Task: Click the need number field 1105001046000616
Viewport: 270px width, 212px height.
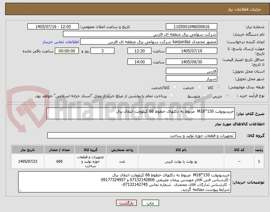Action: 192,26
